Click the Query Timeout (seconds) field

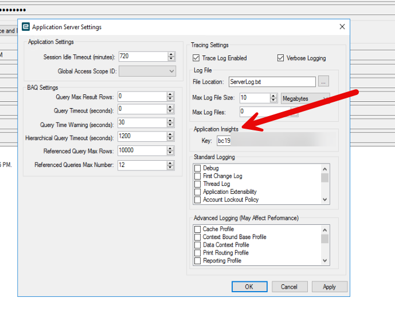pyautogui.click(x=142, y=109)
